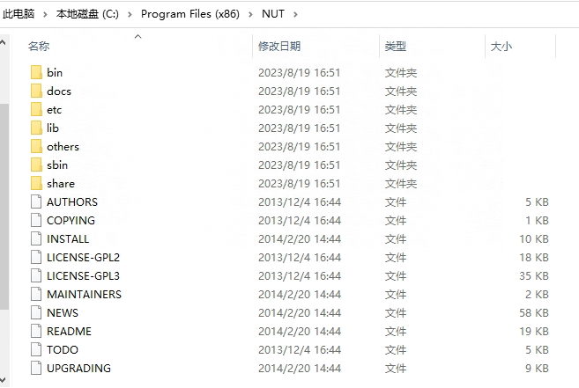Click the modified date of README
579x388 pixels.
(x=300, y=331)
